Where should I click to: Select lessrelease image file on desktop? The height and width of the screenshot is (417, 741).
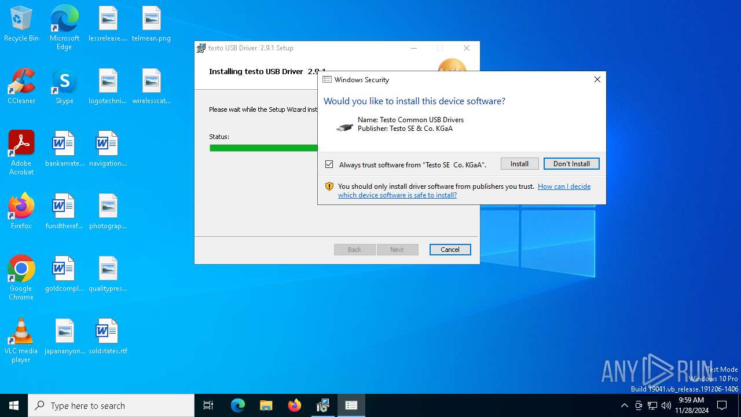pyautogui.click(x=108, y=24)
